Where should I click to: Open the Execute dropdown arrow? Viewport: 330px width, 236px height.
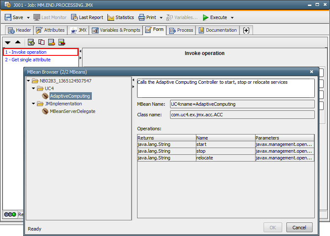pos(232,18)
